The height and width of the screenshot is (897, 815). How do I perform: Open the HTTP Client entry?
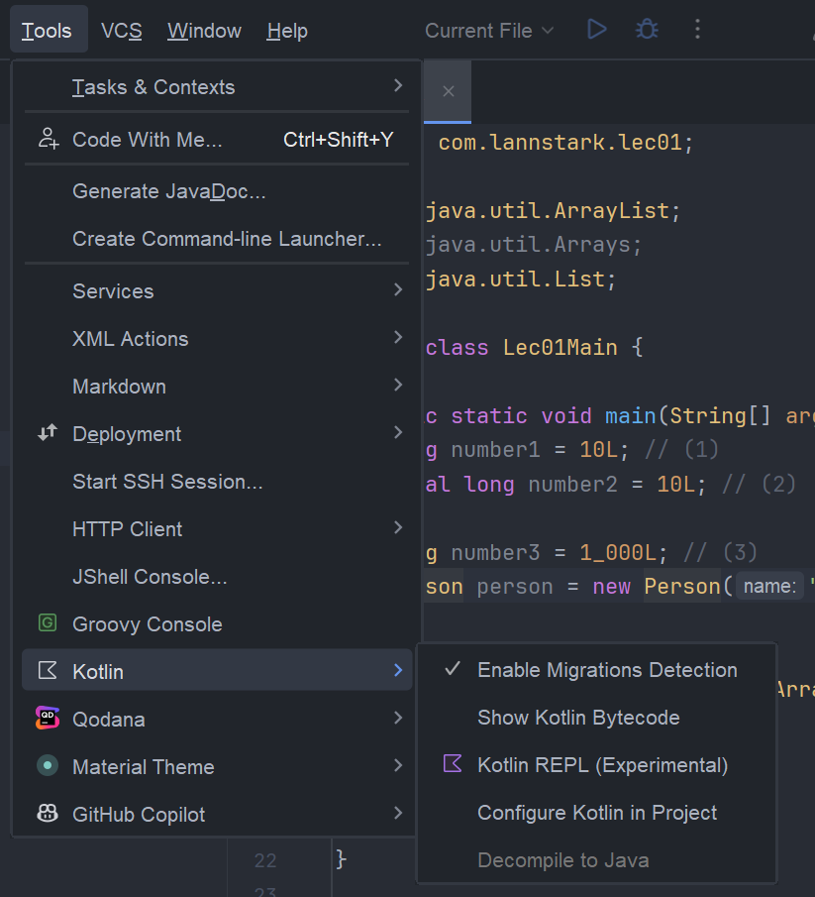217,528
